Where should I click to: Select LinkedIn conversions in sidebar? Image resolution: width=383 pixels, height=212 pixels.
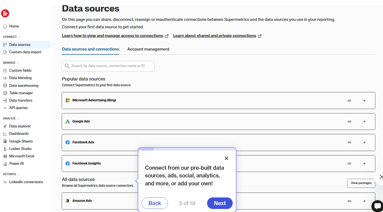[26, 182]
